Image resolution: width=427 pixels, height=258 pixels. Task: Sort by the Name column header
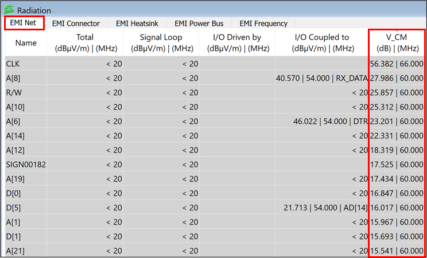point(25,43)
